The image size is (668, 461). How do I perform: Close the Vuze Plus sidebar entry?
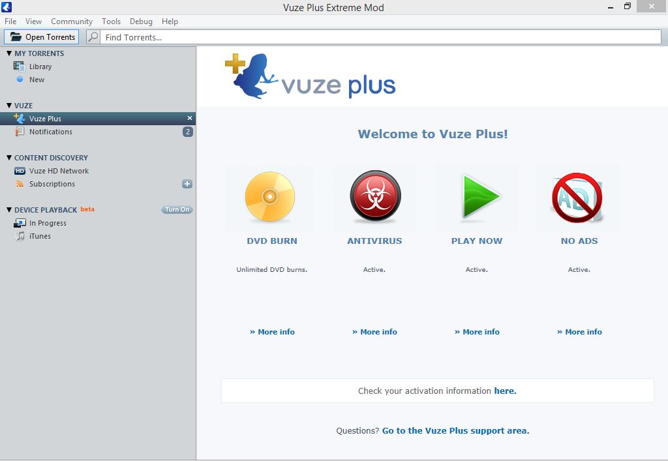click(x=190, y=119)
